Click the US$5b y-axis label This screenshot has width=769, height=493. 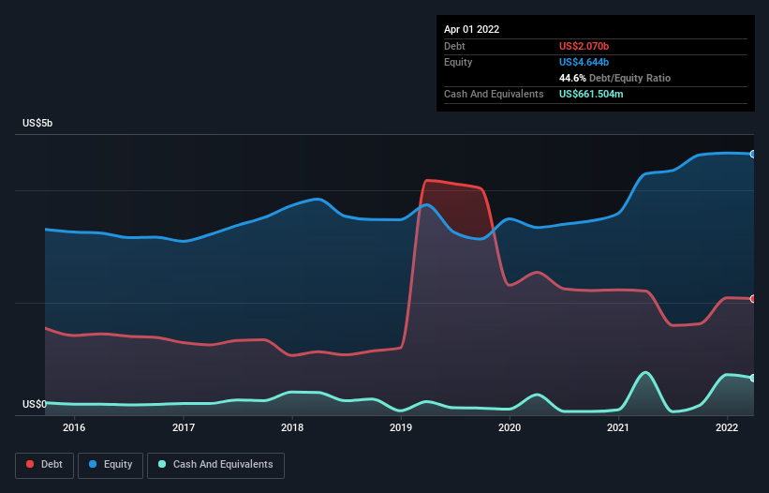37,123
